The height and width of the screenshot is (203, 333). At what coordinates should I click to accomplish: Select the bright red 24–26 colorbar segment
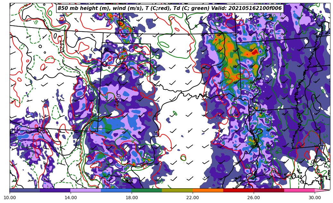tap(238, 190)
